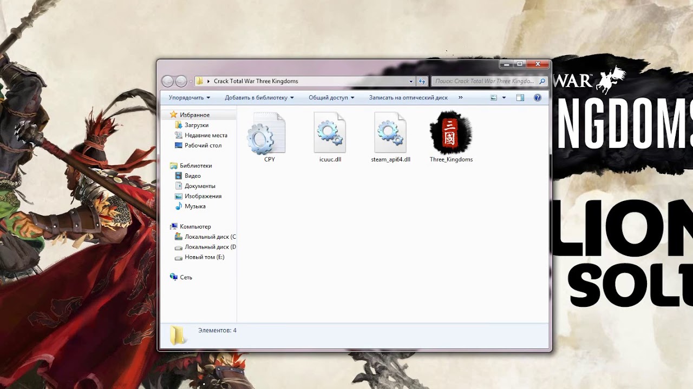Expand the address bar history dropdown arrow
Image resolution: width=693 pixels, height=389 pixels.
click(411, 82)
